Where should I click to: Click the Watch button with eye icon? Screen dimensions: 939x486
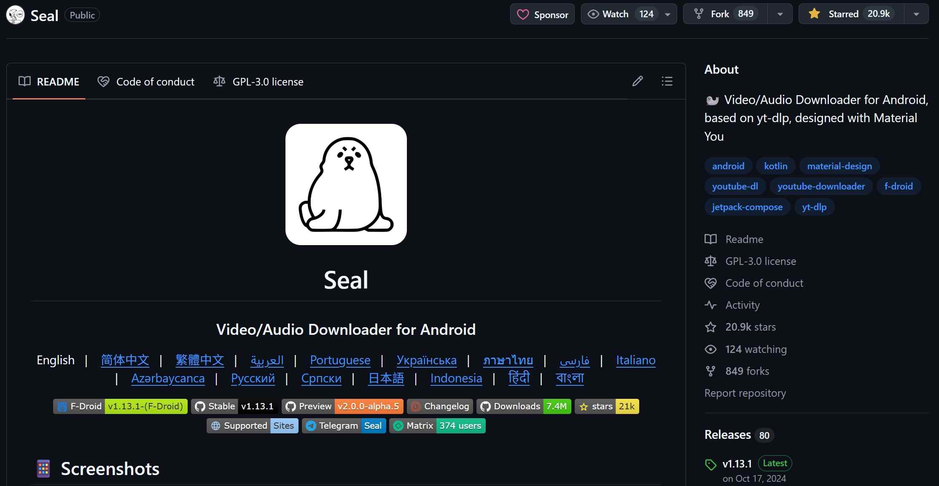619,14
